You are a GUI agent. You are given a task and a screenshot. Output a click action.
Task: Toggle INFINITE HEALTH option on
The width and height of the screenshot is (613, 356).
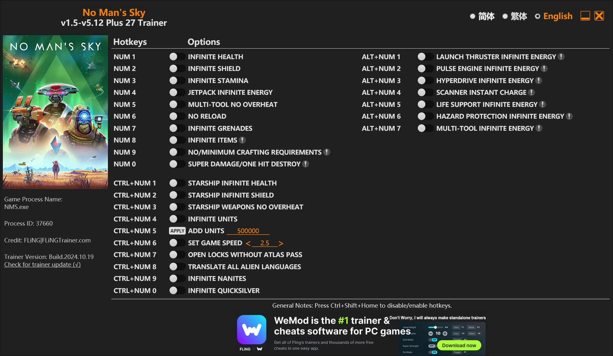(x=175, y=56)
